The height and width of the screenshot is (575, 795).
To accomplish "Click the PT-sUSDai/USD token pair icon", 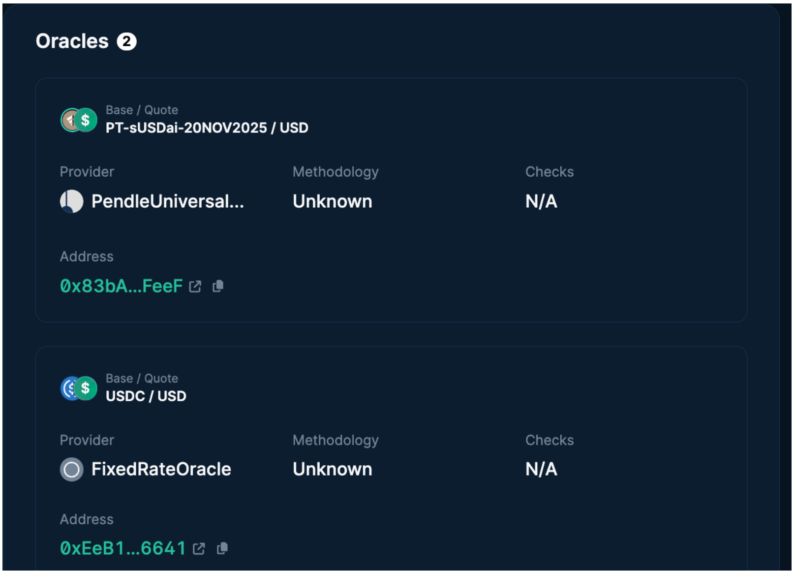I will pyautogui.click(x=79, y=120).
